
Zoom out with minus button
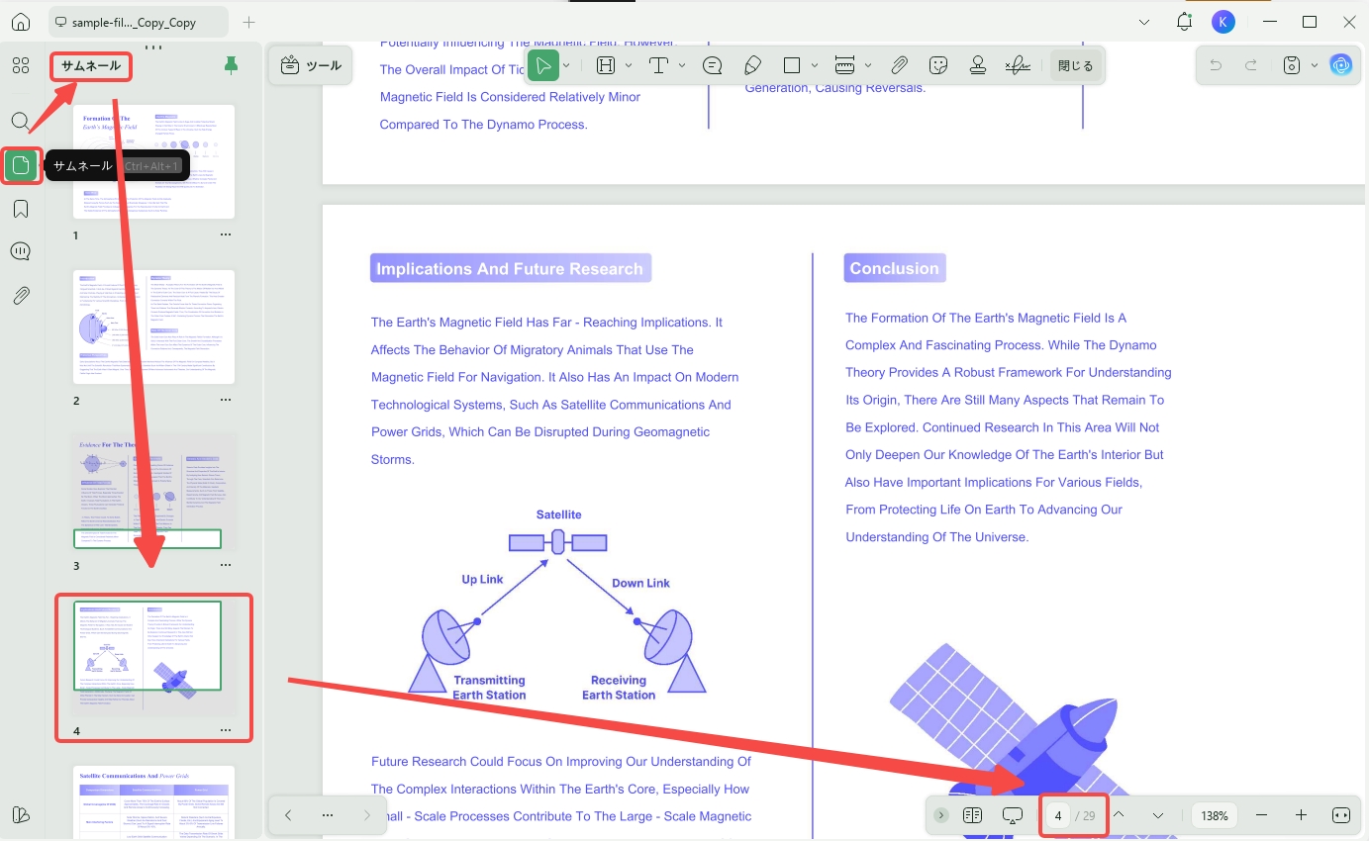(1261, 815)
